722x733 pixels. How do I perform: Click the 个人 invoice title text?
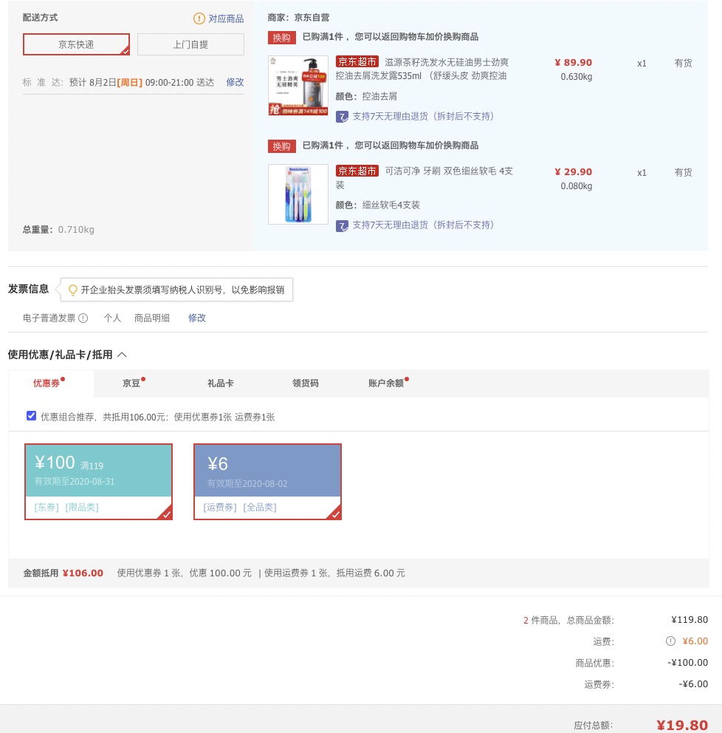pyautogui.click(x=112, y=318)
